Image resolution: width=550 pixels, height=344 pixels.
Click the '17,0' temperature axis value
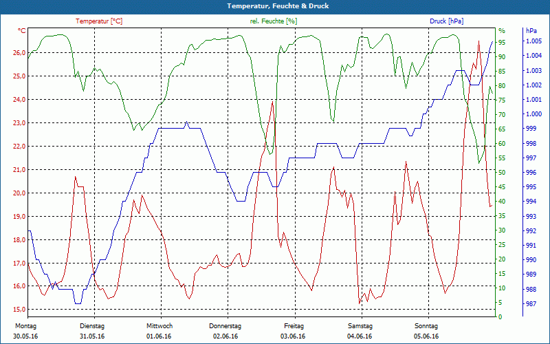coord(19,264)
